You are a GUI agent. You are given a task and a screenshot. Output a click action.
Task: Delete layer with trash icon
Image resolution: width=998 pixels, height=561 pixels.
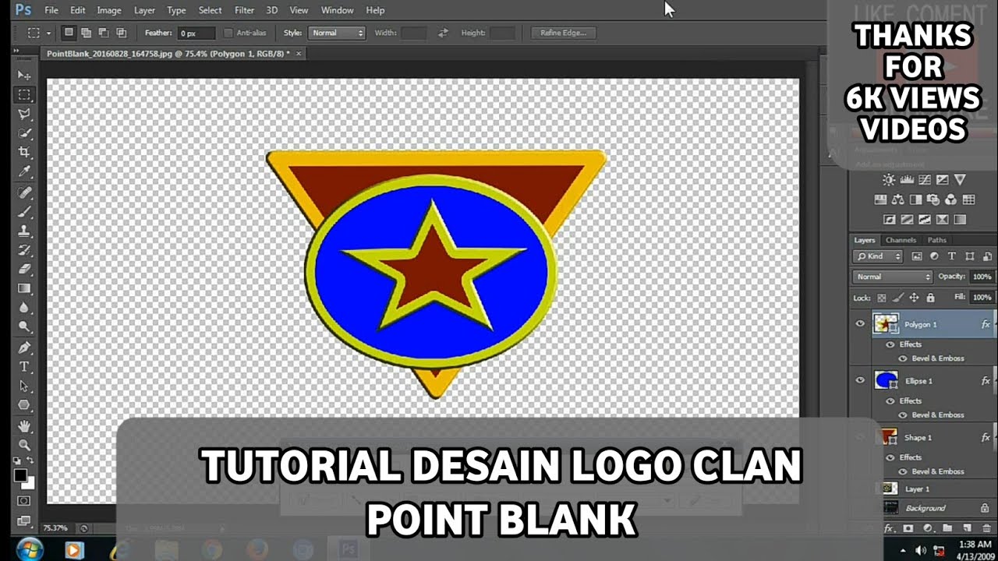pos(986,528)
